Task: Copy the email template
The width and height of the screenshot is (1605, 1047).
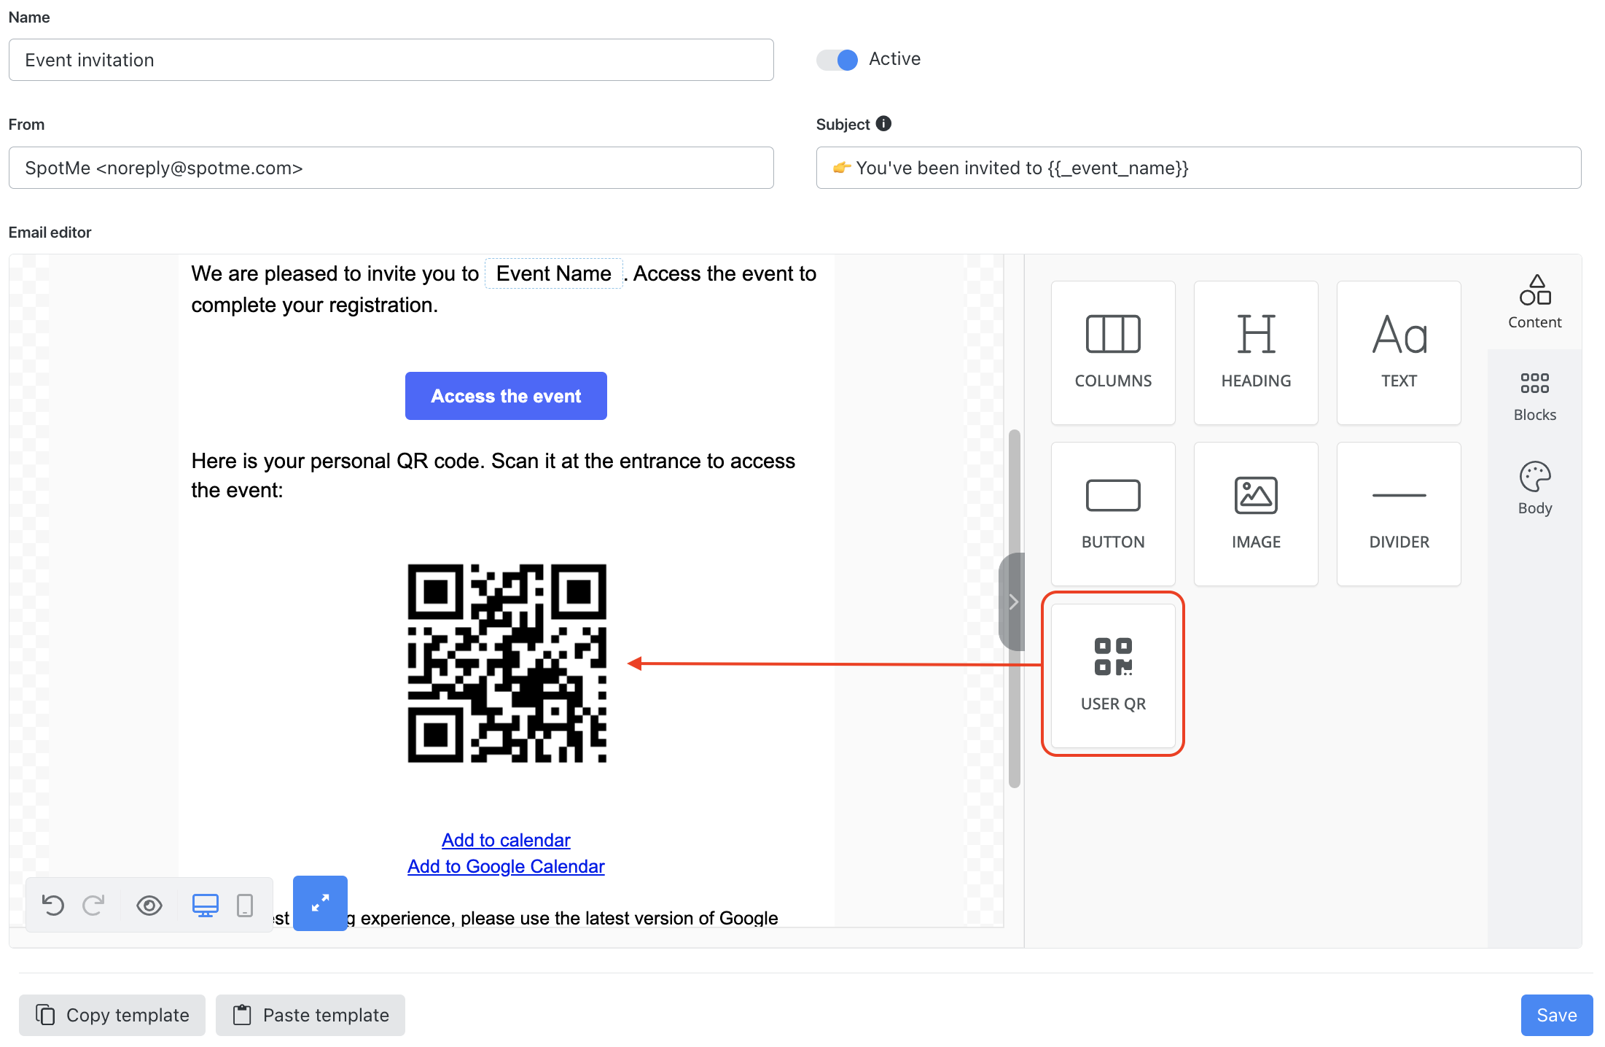Action: (112, 1015)
